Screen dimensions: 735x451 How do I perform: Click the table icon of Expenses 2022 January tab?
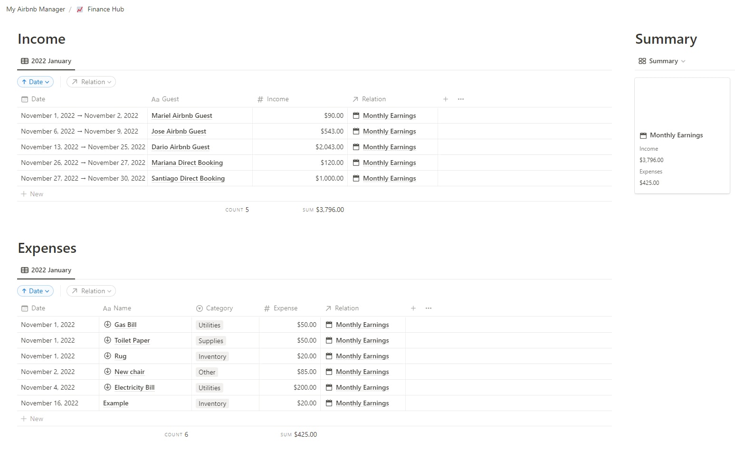(x=25, y=270)
